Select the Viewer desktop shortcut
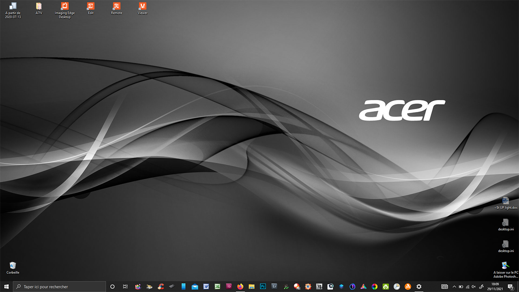519x292 pixels. pyautogui.click(x=143, y=9)
